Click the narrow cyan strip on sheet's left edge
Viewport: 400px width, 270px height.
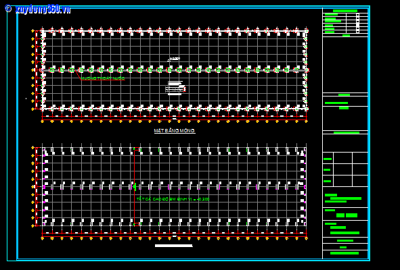tap(12, 134)
